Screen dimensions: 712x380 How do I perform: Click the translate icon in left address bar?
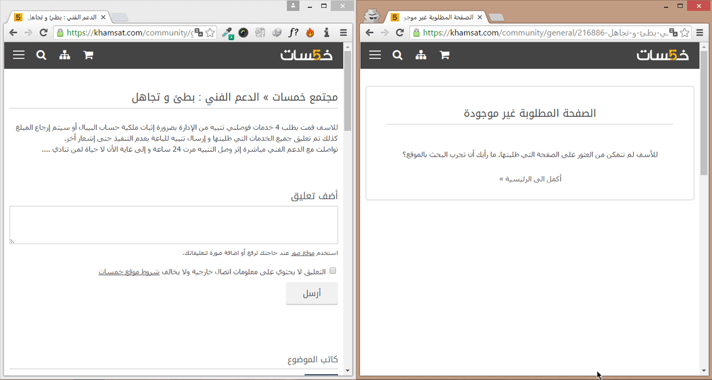(198, 33)
